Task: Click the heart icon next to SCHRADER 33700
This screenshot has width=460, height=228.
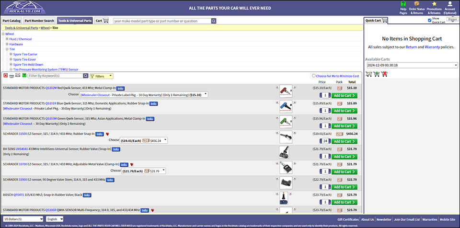Action: click(132, 165)
